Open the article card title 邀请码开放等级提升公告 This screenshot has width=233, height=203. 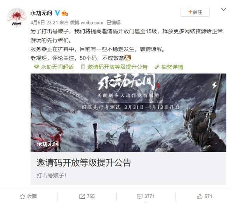tap(84, 162)
